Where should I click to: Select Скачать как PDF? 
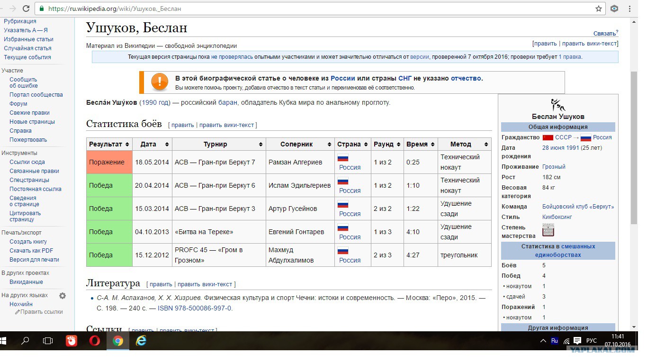click(x=31, y=251)
